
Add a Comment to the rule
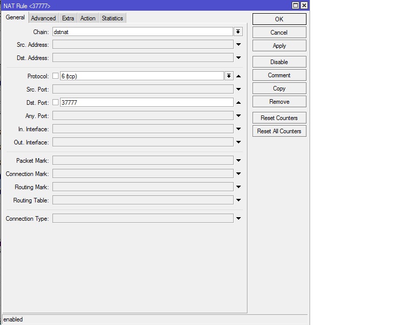point(279,75)
